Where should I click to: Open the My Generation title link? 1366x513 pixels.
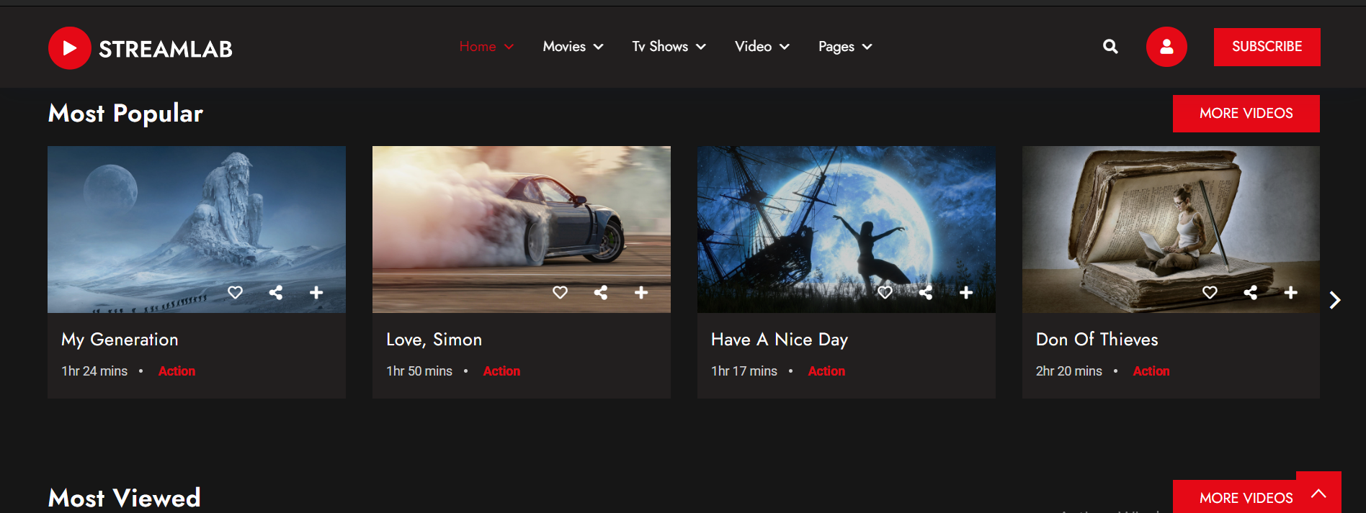pos(120,340)
